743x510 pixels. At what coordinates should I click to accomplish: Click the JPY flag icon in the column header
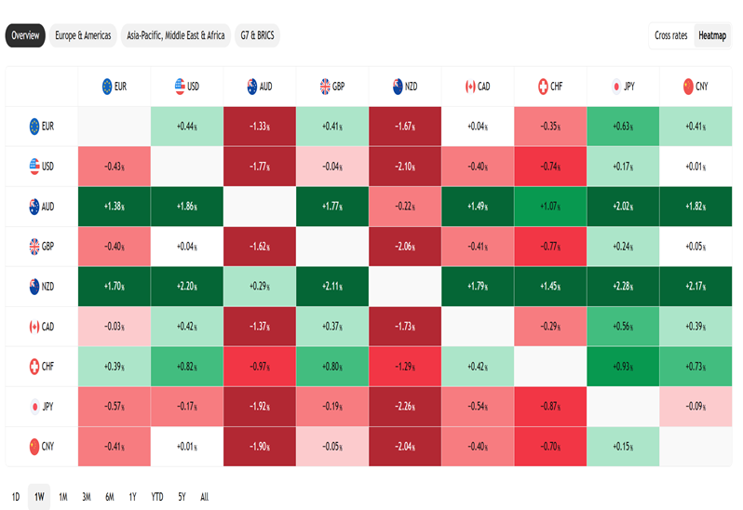[x=615, y=87]
